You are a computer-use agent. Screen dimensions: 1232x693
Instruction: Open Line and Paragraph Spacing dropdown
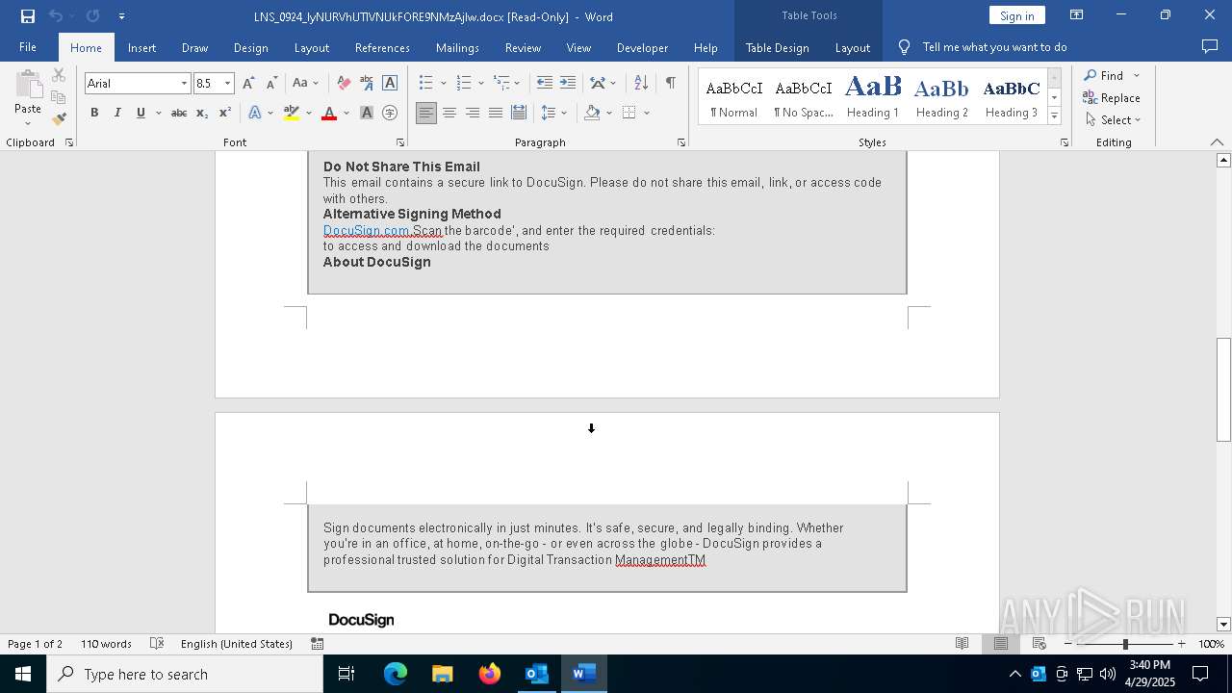pos(553,114)
